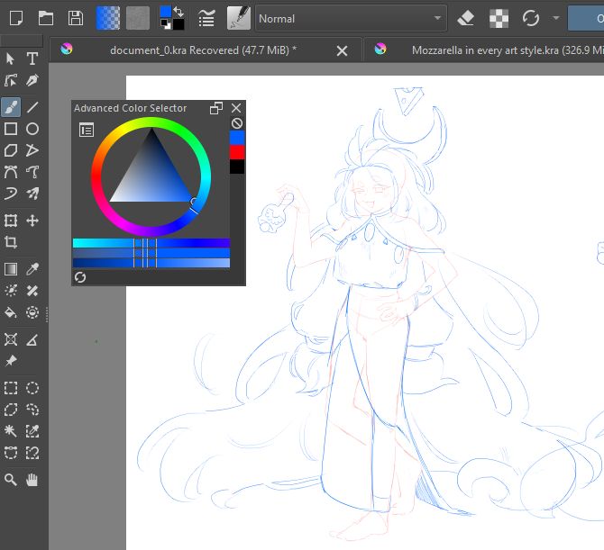Reload the original brush preset
Image resolution: width=604 pixels, height=550 pixels.
(x=531, y=18)
